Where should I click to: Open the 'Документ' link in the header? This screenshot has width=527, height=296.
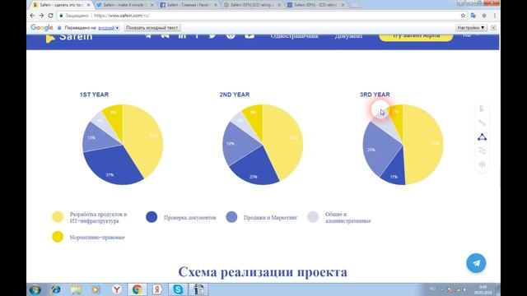click(x=348, y=36)
